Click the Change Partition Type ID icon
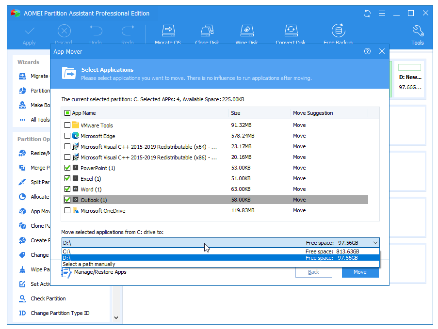The height and width of the screenshot is (329, 438). click(x=22, y=313)
